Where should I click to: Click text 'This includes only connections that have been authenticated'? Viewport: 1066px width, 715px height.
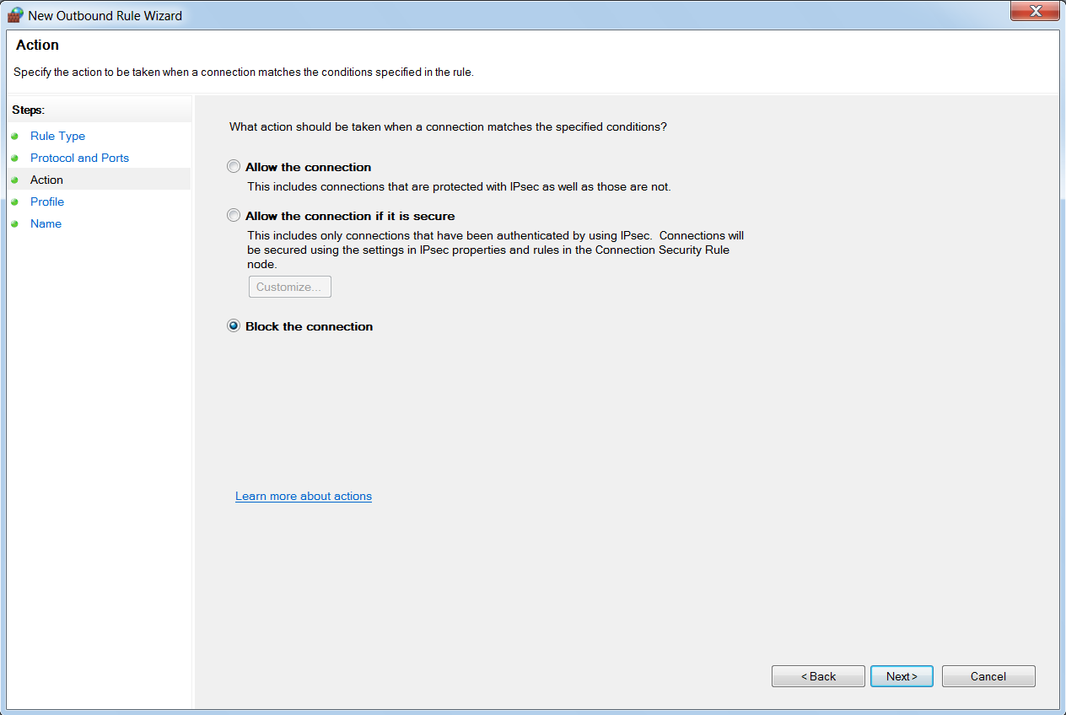click(x=495, y=250)
